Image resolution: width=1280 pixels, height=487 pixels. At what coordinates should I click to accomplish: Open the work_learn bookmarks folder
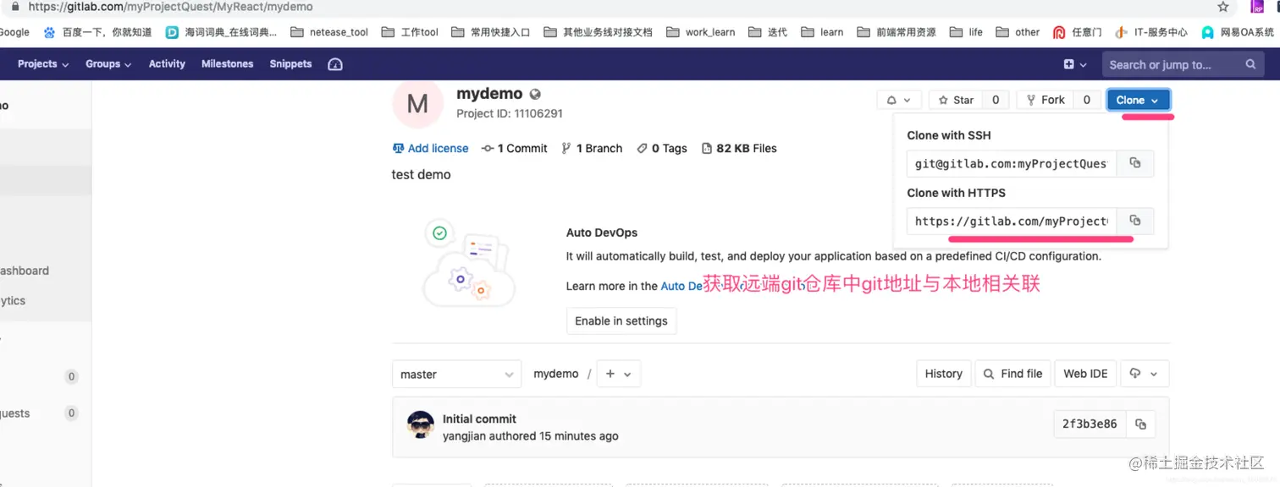[x=701, y=32]
